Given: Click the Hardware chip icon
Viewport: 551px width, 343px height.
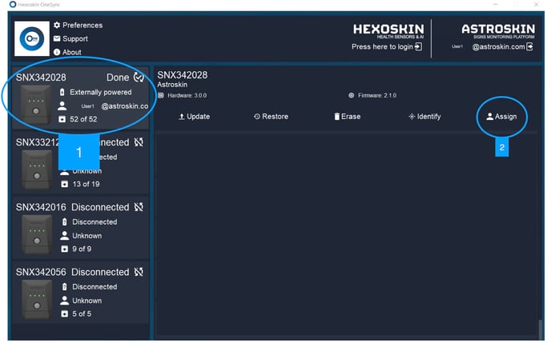Looking at the screenshot, I should (161, 95).
